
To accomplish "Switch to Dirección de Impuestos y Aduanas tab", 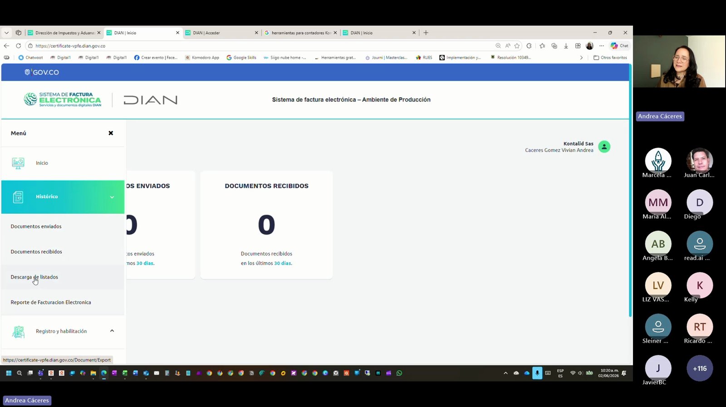I will [64, 33].
